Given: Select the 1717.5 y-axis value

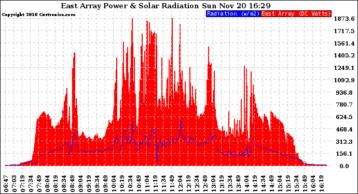Looking at the screenshot, I should point(344,31).
